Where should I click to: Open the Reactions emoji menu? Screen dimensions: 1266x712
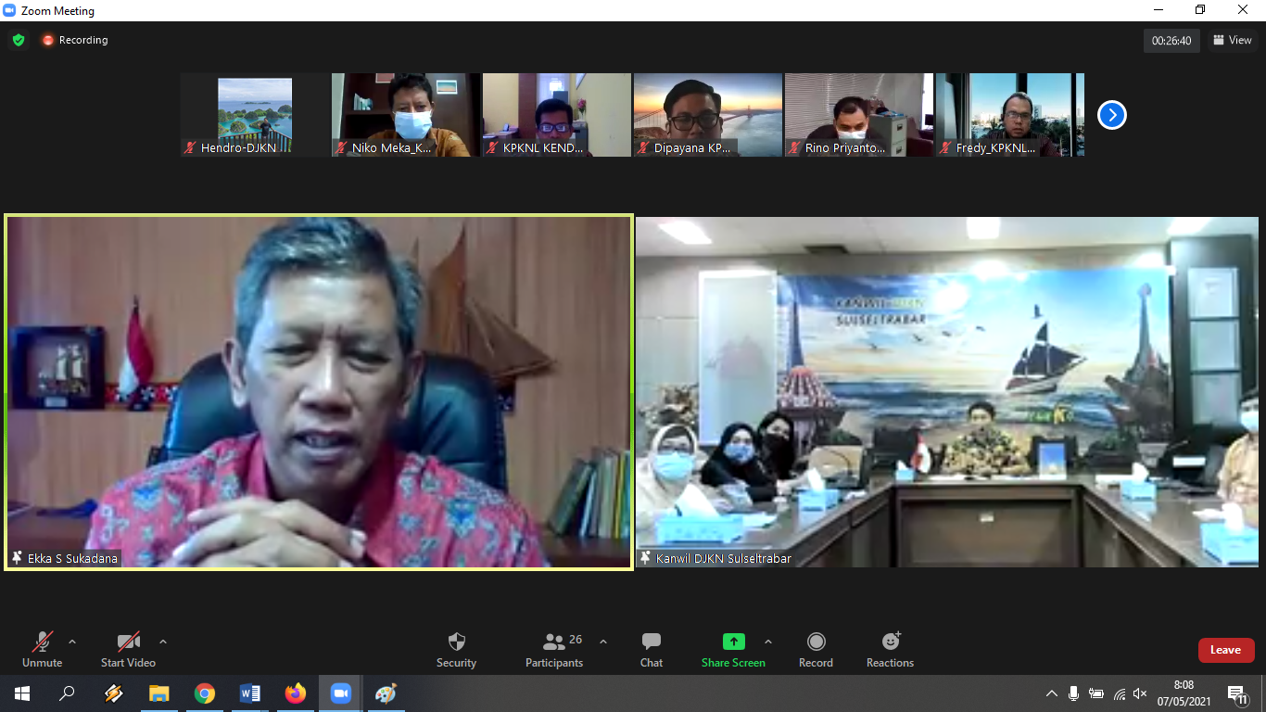(x=890, y=642)
